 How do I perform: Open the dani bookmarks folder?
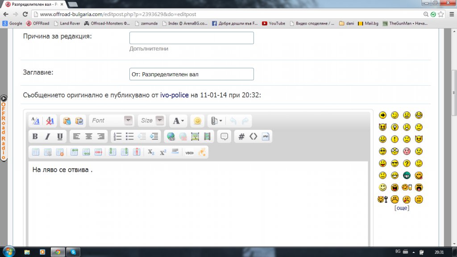pos(346,23)
